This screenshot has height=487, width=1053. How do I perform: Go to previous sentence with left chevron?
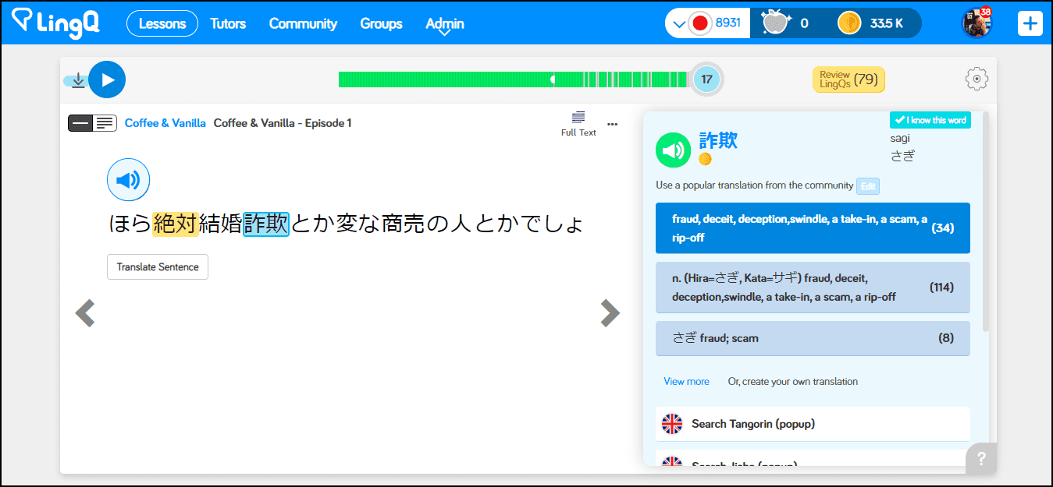84,313
